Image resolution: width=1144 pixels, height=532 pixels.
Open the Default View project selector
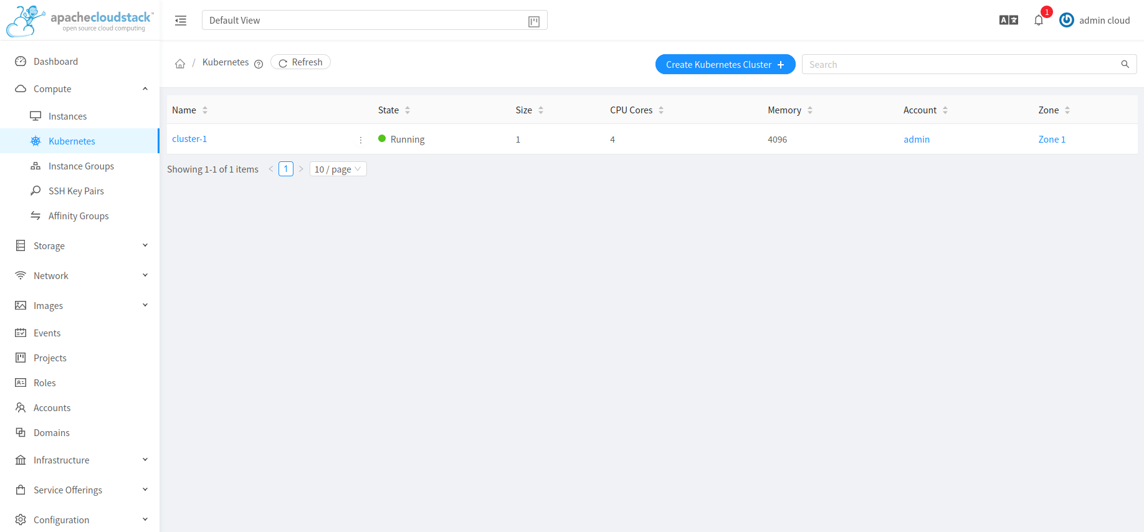pos(374,21)
